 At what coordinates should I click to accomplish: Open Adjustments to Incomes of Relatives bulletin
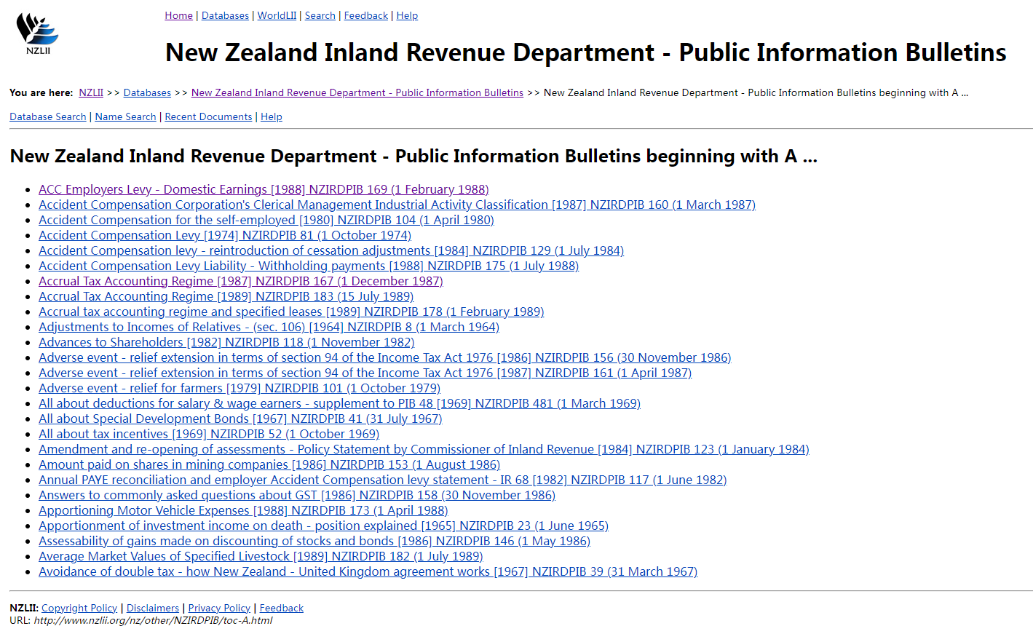coord(269,327)
